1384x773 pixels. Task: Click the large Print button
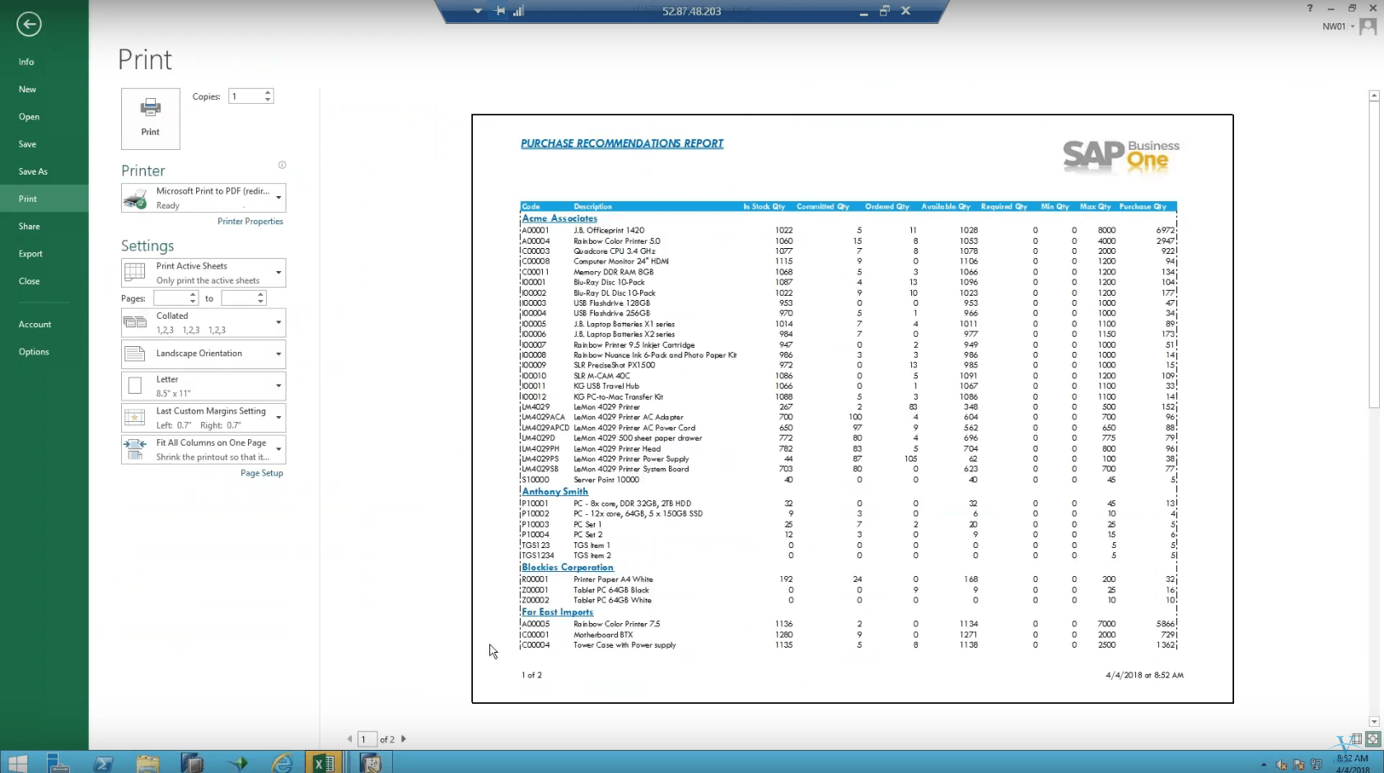150,118
